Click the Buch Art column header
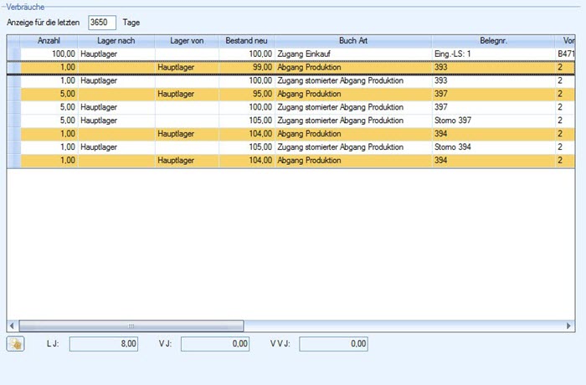This screenshot has width=586, height=385. 352,40
